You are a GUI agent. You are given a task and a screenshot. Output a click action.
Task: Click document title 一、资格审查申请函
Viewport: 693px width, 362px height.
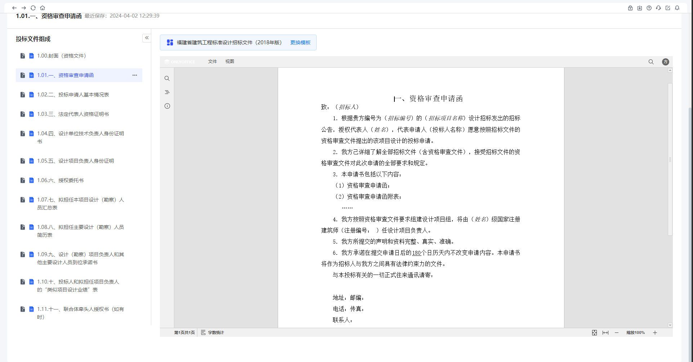click(x=428, y=99)
